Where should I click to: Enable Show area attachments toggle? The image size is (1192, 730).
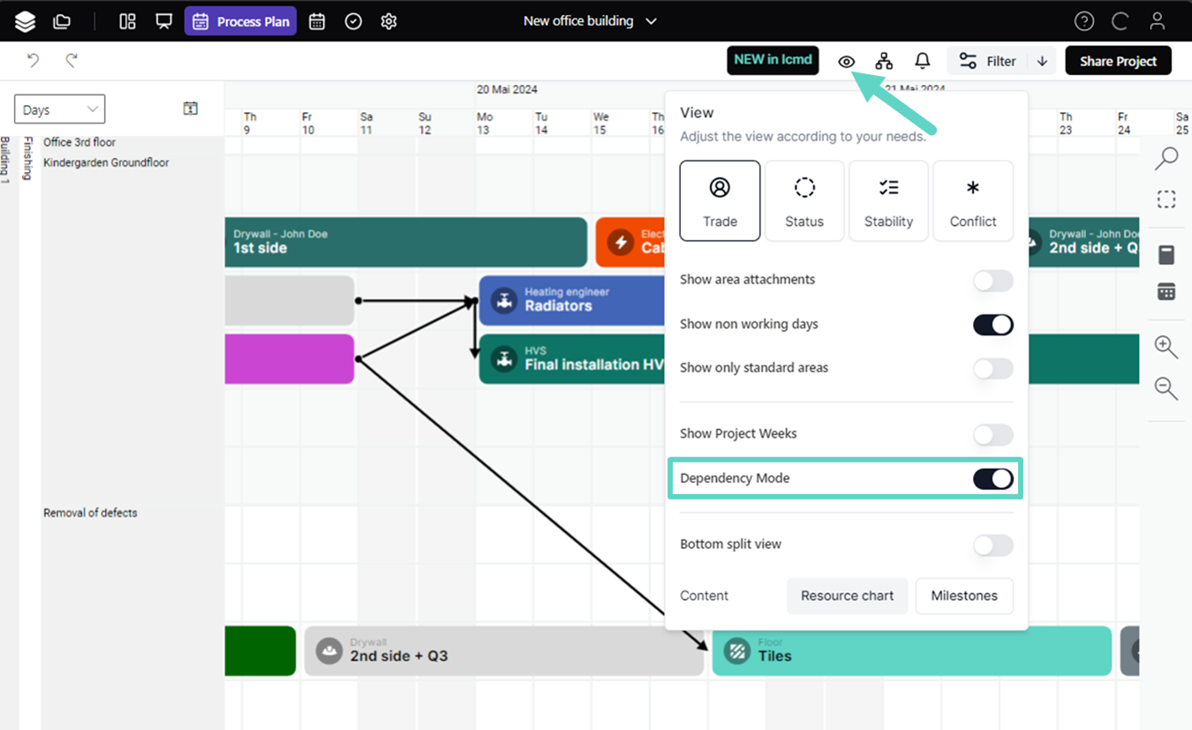[x=992, y=281]
